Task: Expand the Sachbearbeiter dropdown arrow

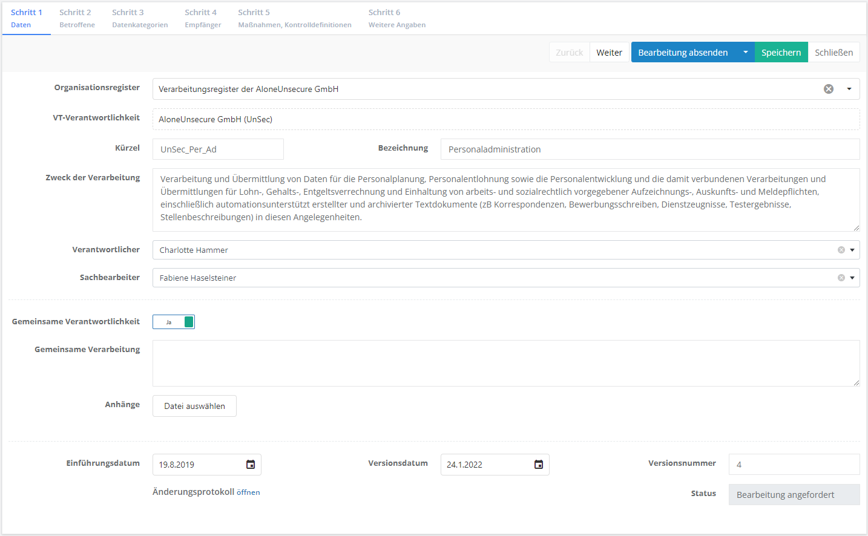Action: (852, 278)
